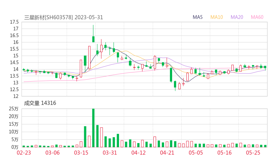Click the 03-31 date axis label
Viewport: 271px width, 161px height.
coord(110,153)
